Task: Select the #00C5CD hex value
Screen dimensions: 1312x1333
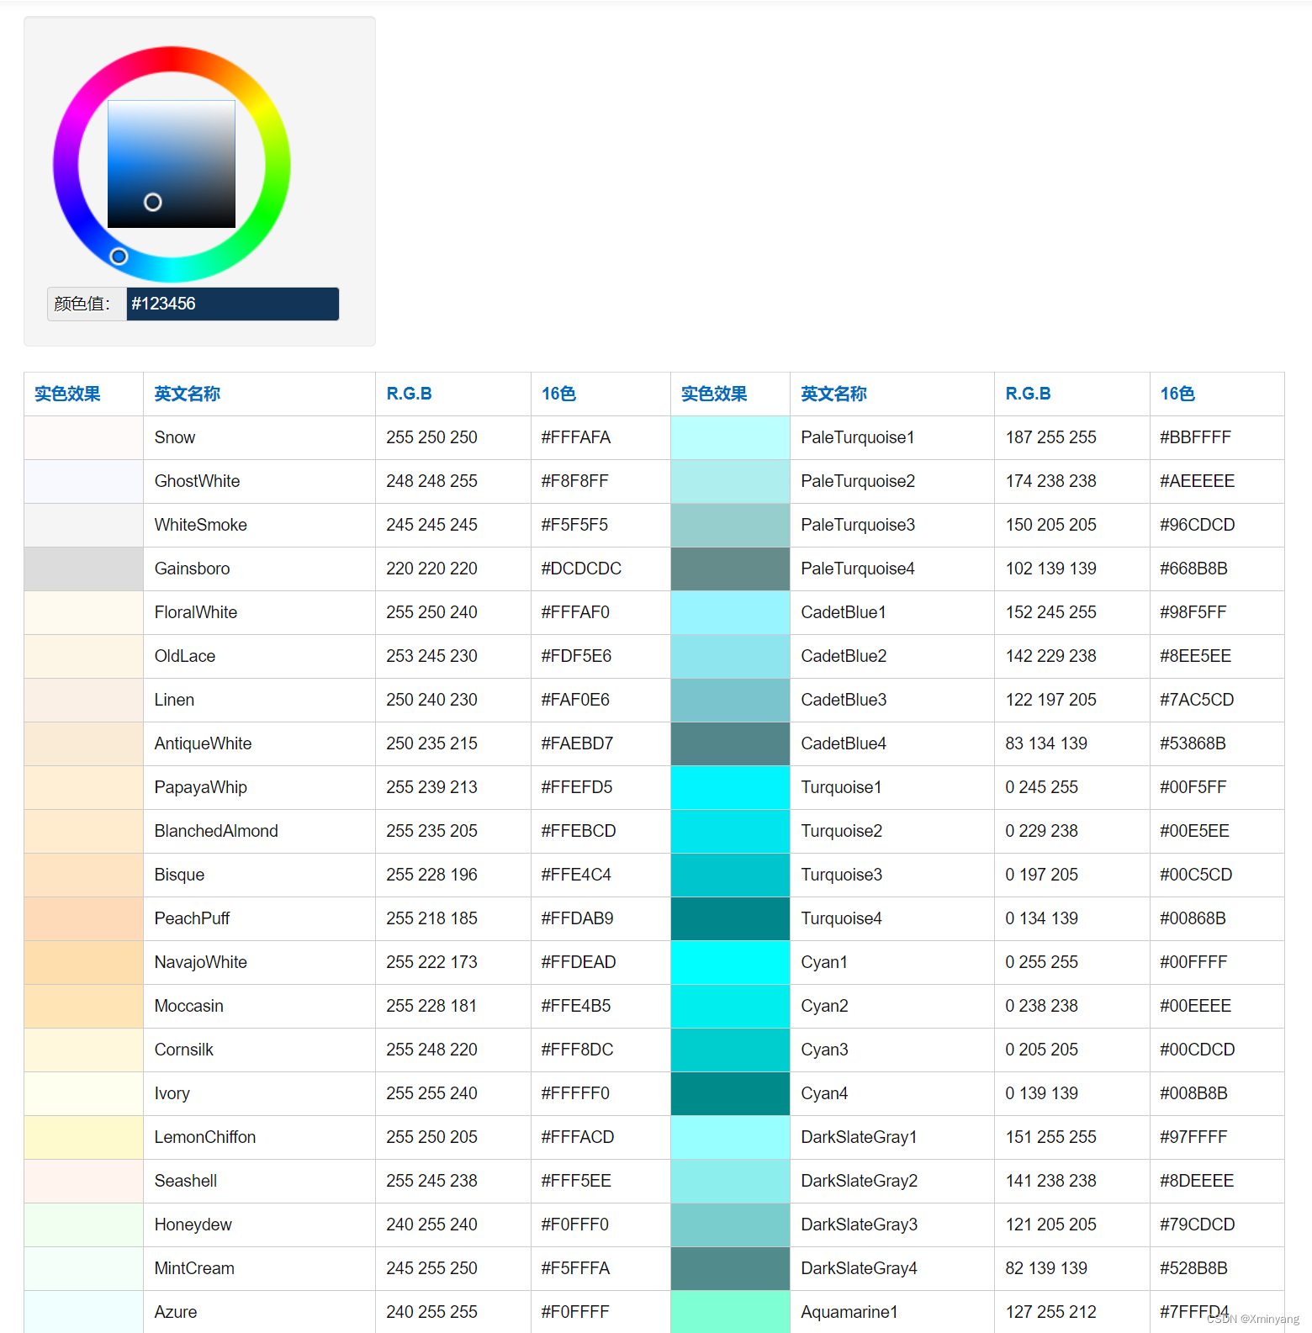Action: tap(1196, 875)
